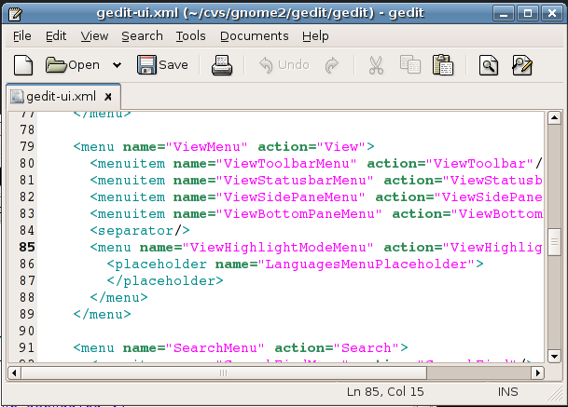
Task: Close the gedit-ui.xml tab
Action: 108,97
